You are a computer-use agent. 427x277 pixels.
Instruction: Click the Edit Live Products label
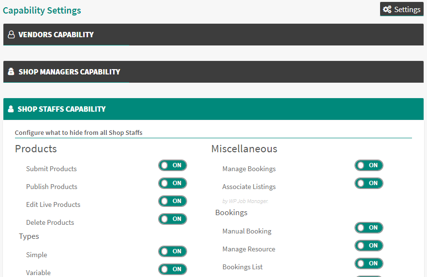tap(53, 204)
